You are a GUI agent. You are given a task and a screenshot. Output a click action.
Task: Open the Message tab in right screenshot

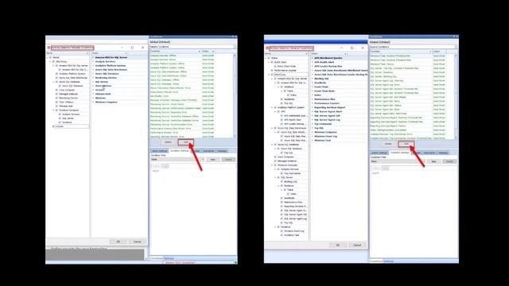[443, 153]
